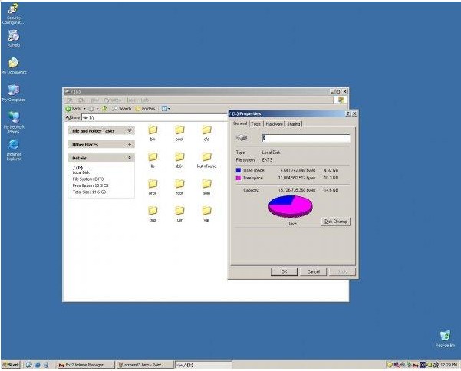Open My Documents on the desktop
461x371 pixels.
[14, 66]
